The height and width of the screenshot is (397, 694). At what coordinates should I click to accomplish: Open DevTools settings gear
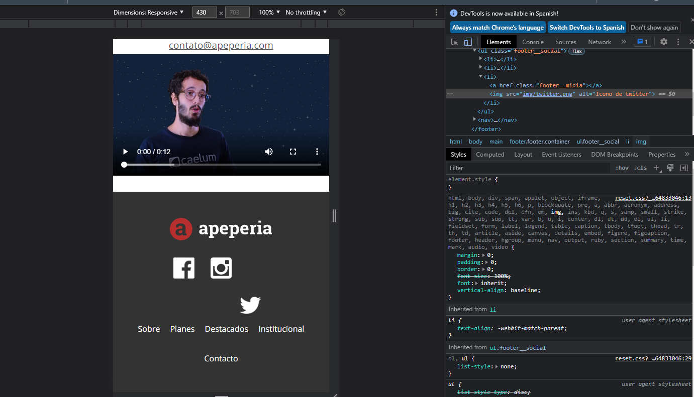click(664, 42)
